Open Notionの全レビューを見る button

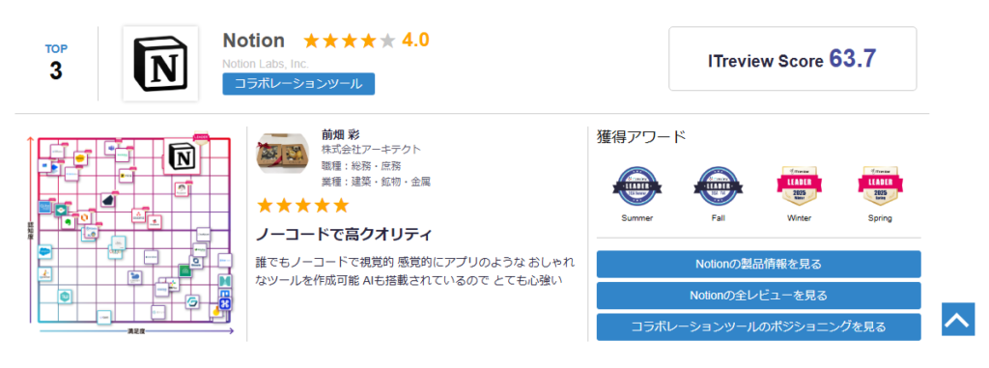point(759,296)
